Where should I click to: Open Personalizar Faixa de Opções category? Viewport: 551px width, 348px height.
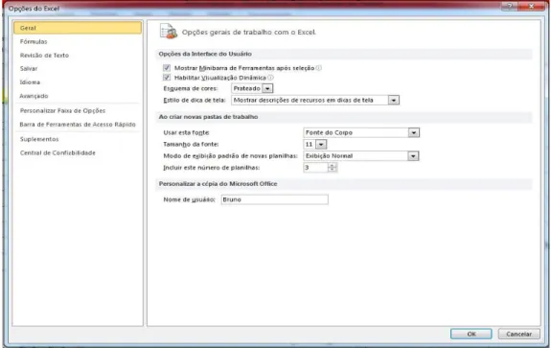coord(78,111)
